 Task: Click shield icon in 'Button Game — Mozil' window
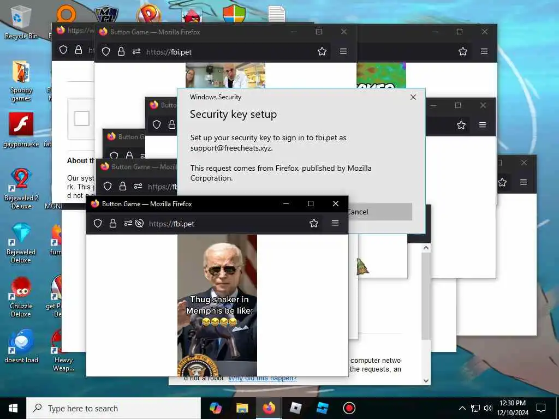tap(108, 186)
